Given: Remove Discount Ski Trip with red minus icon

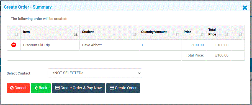Looking at the screenshot, I should click(x=14, y=45).
